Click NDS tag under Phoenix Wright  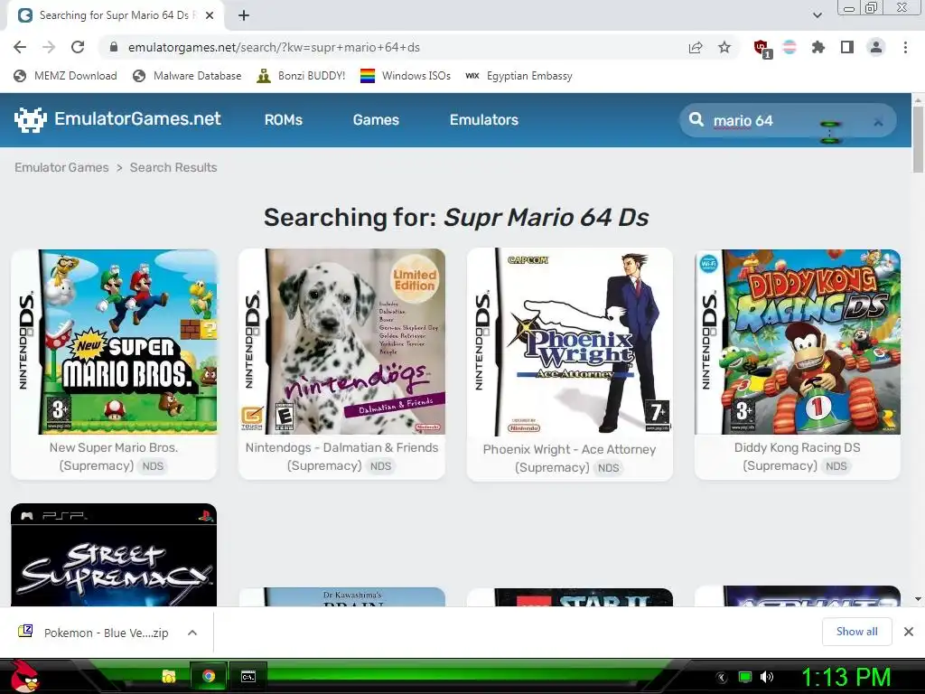[x=608, y=468]
